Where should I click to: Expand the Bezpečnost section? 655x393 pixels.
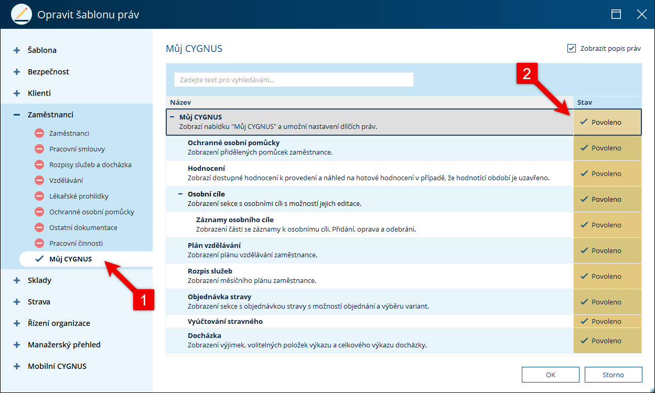tap(17, 72)
